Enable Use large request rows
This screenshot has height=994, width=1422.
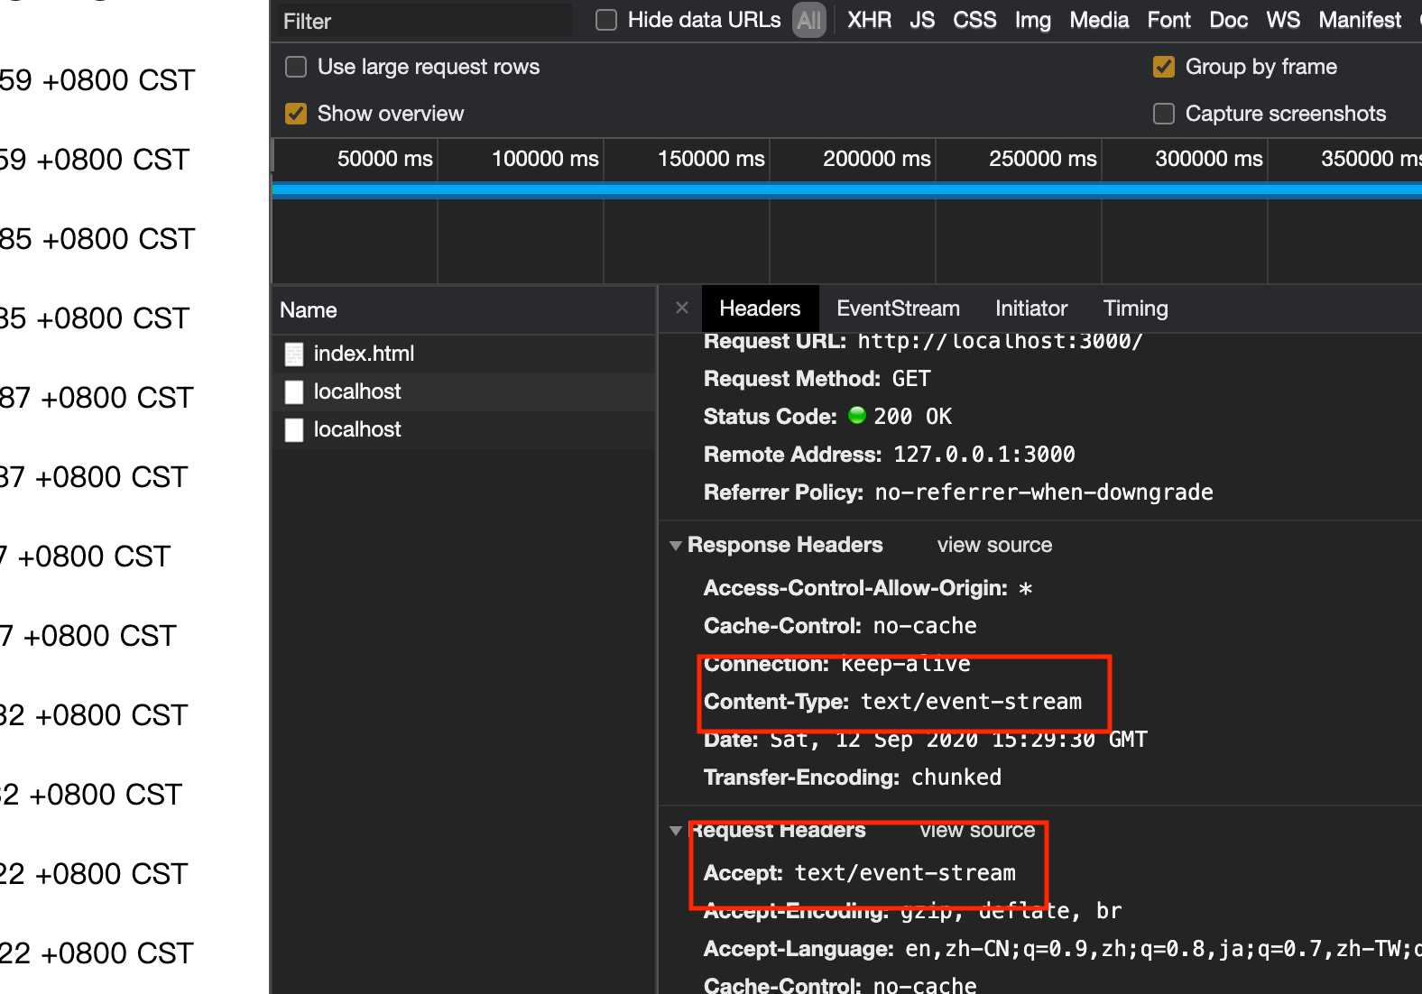(x=296, y=67)
